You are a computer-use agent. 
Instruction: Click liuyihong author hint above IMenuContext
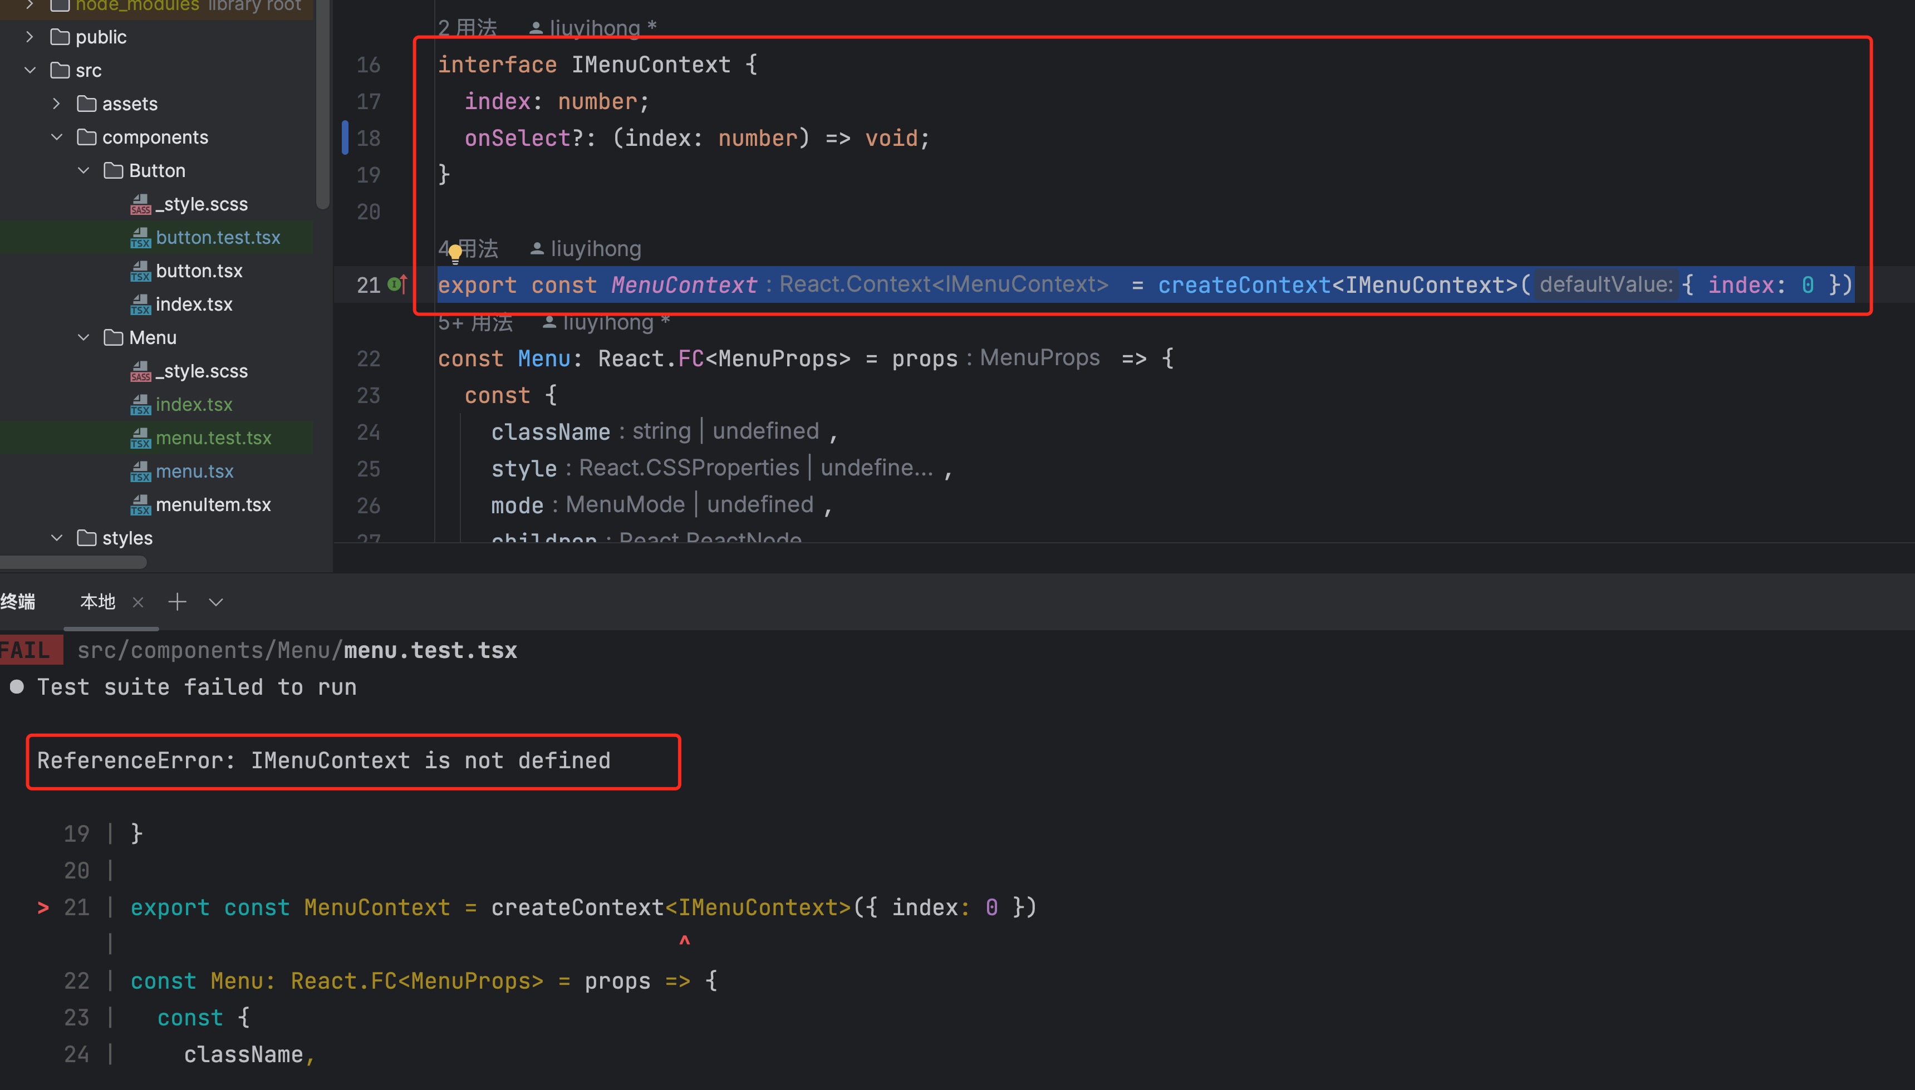[x=595, y=28]
